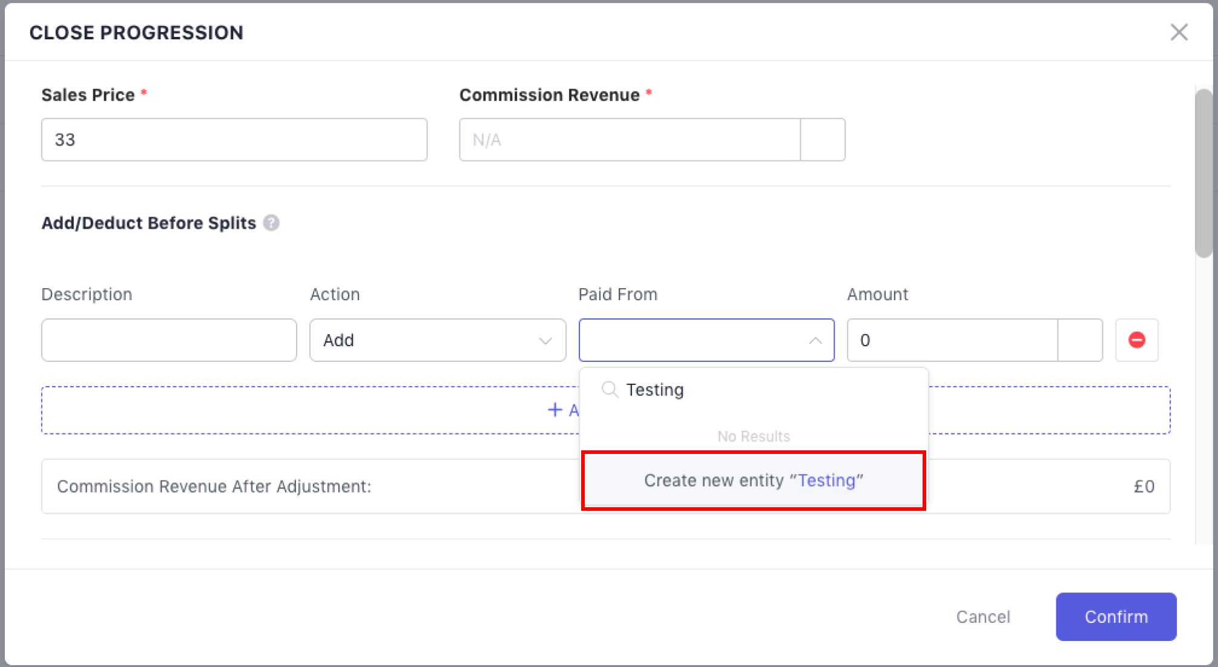
Task: Click the magnifier icon in dropdown search
Action: pyautogui.click(x=609, y=389)
